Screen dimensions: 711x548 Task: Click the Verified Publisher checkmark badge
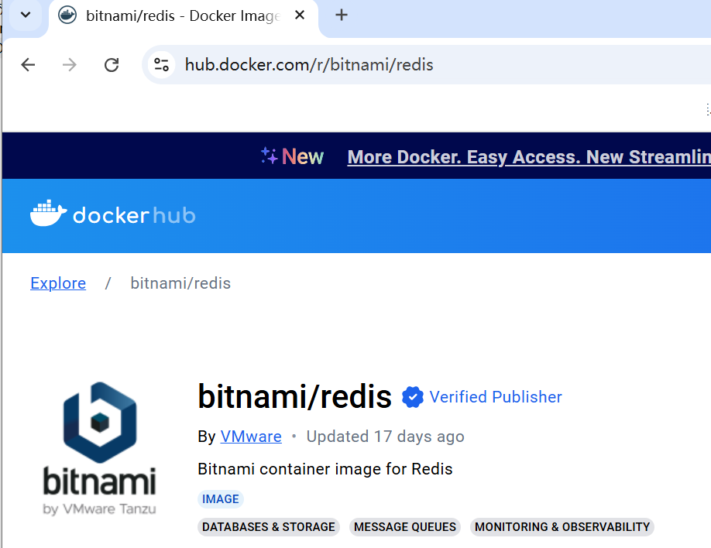413,397
